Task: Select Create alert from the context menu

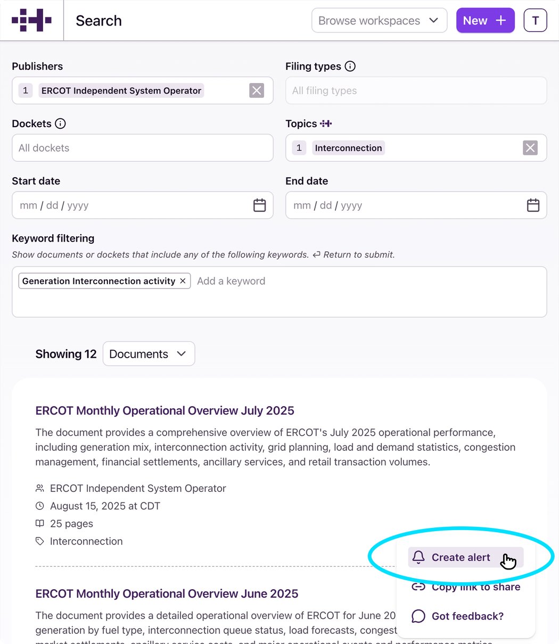Action: [461, 557]
